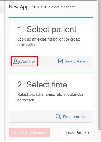Click the 'on the left.' text line
This screenshot has width=101, height=142.
click(x=26, y=100)
